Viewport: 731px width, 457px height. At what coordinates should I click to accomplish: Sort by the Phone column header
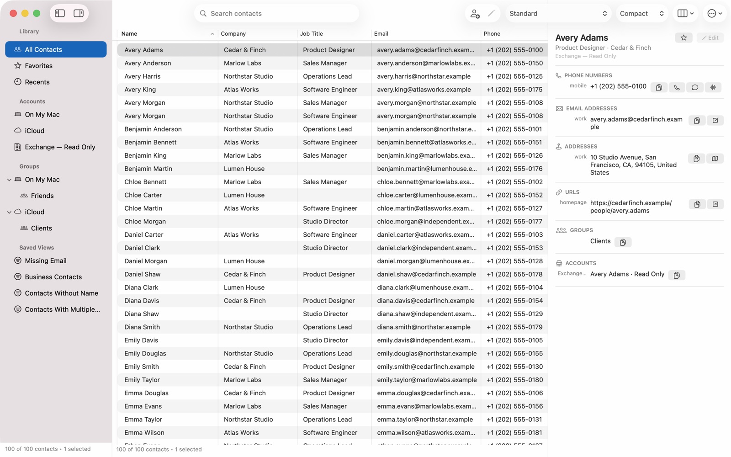coord(514,34)
